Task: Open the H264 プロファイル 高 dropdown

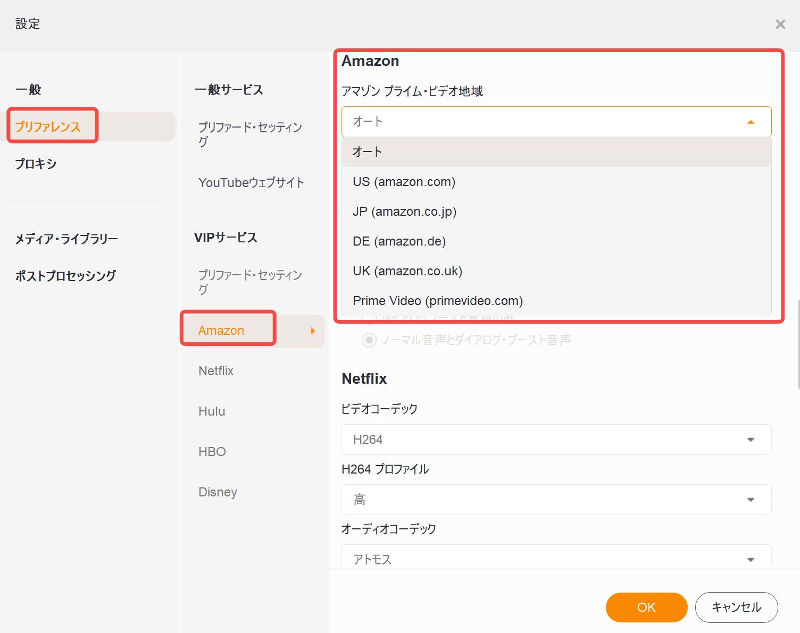Action: pyautogui.click(x=556, y=500)
